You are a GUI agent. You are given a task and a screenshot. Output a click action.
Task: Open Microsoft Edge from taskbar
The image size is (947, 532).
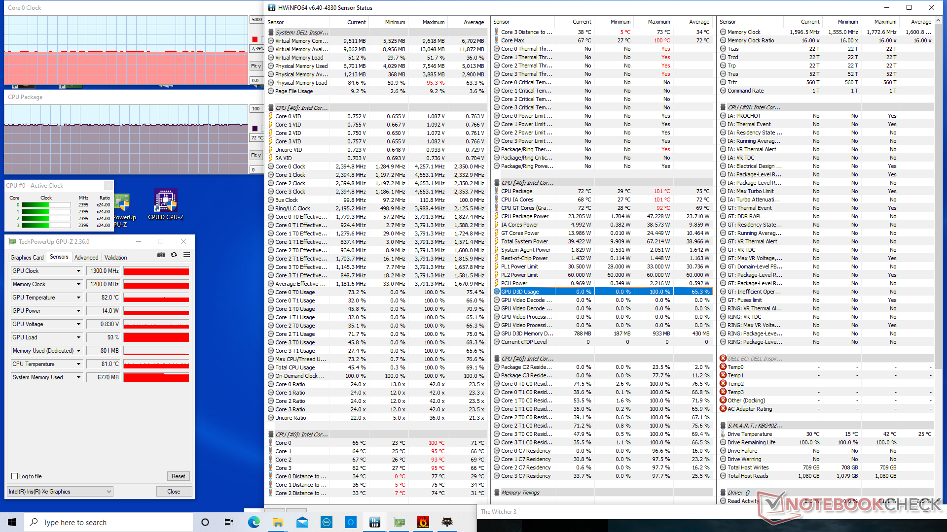pos(254,522)
